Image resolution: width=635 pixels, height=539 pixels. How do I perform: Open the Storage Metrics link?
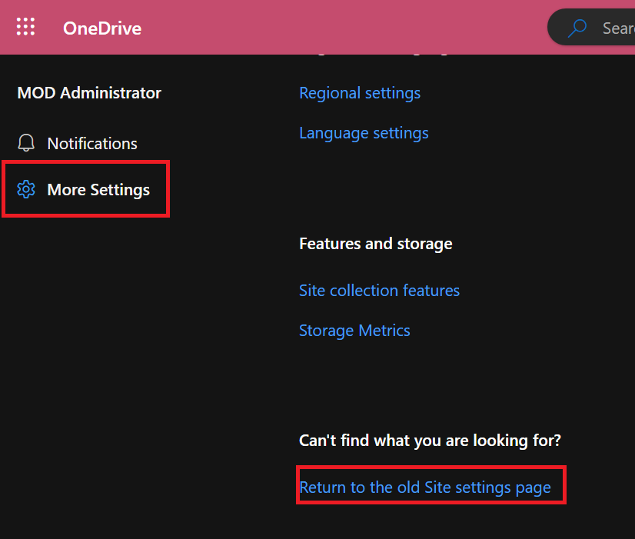[x=354, y=331]
